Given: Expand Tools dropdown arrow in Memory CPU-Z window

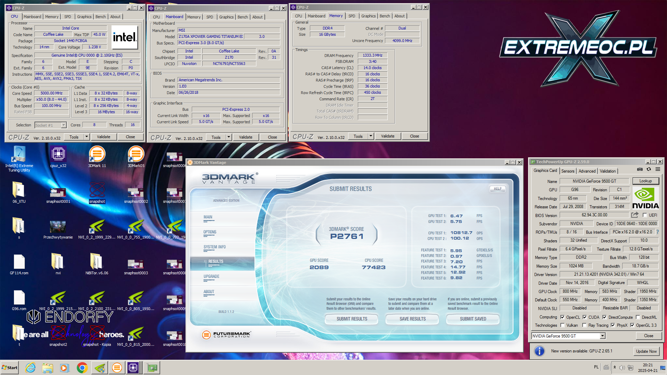Looking at the screenshot, I should [371, 136].
